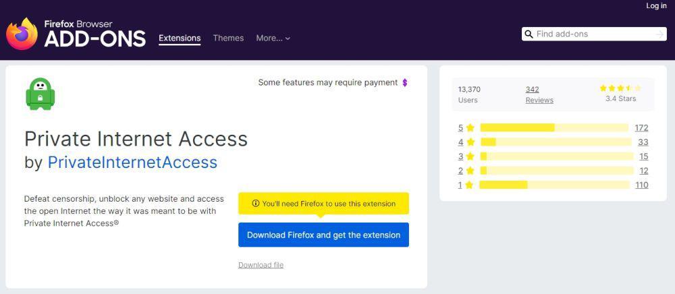
Task: Open the Firefox Browser ADD-ONS home title
Action: click(x=94, y=34)
